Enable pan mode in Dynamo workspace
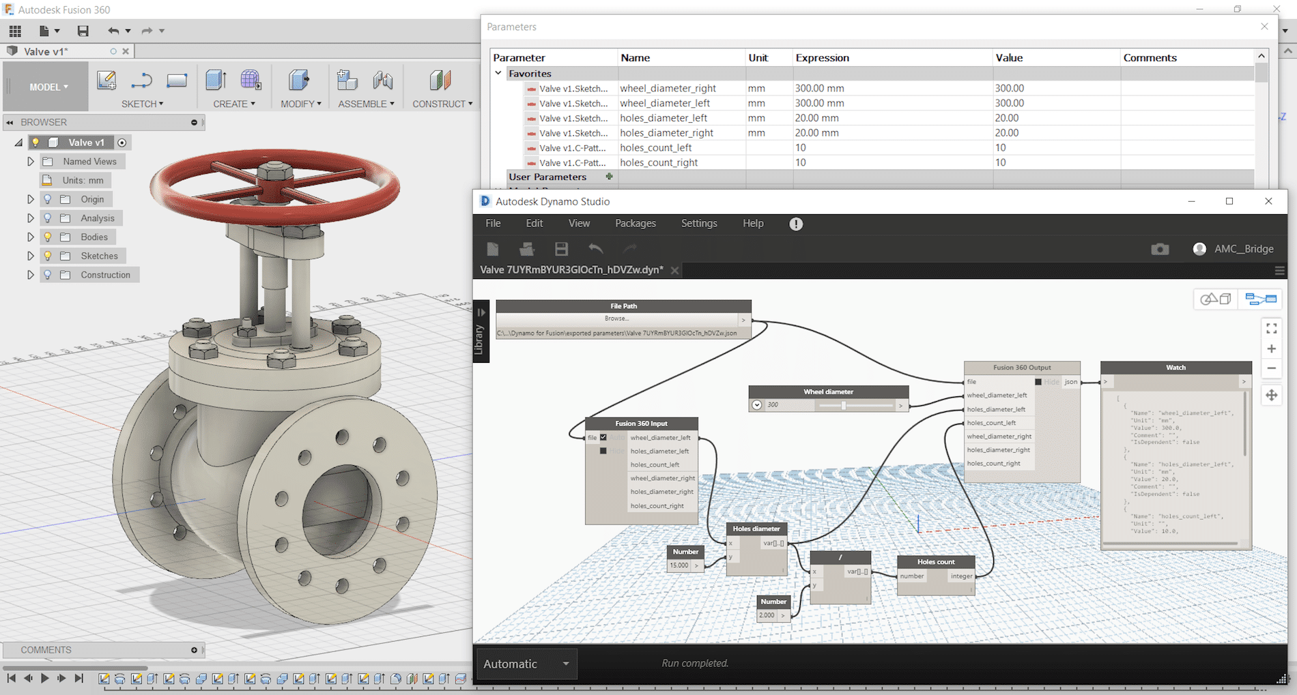 coord(1271,395)
